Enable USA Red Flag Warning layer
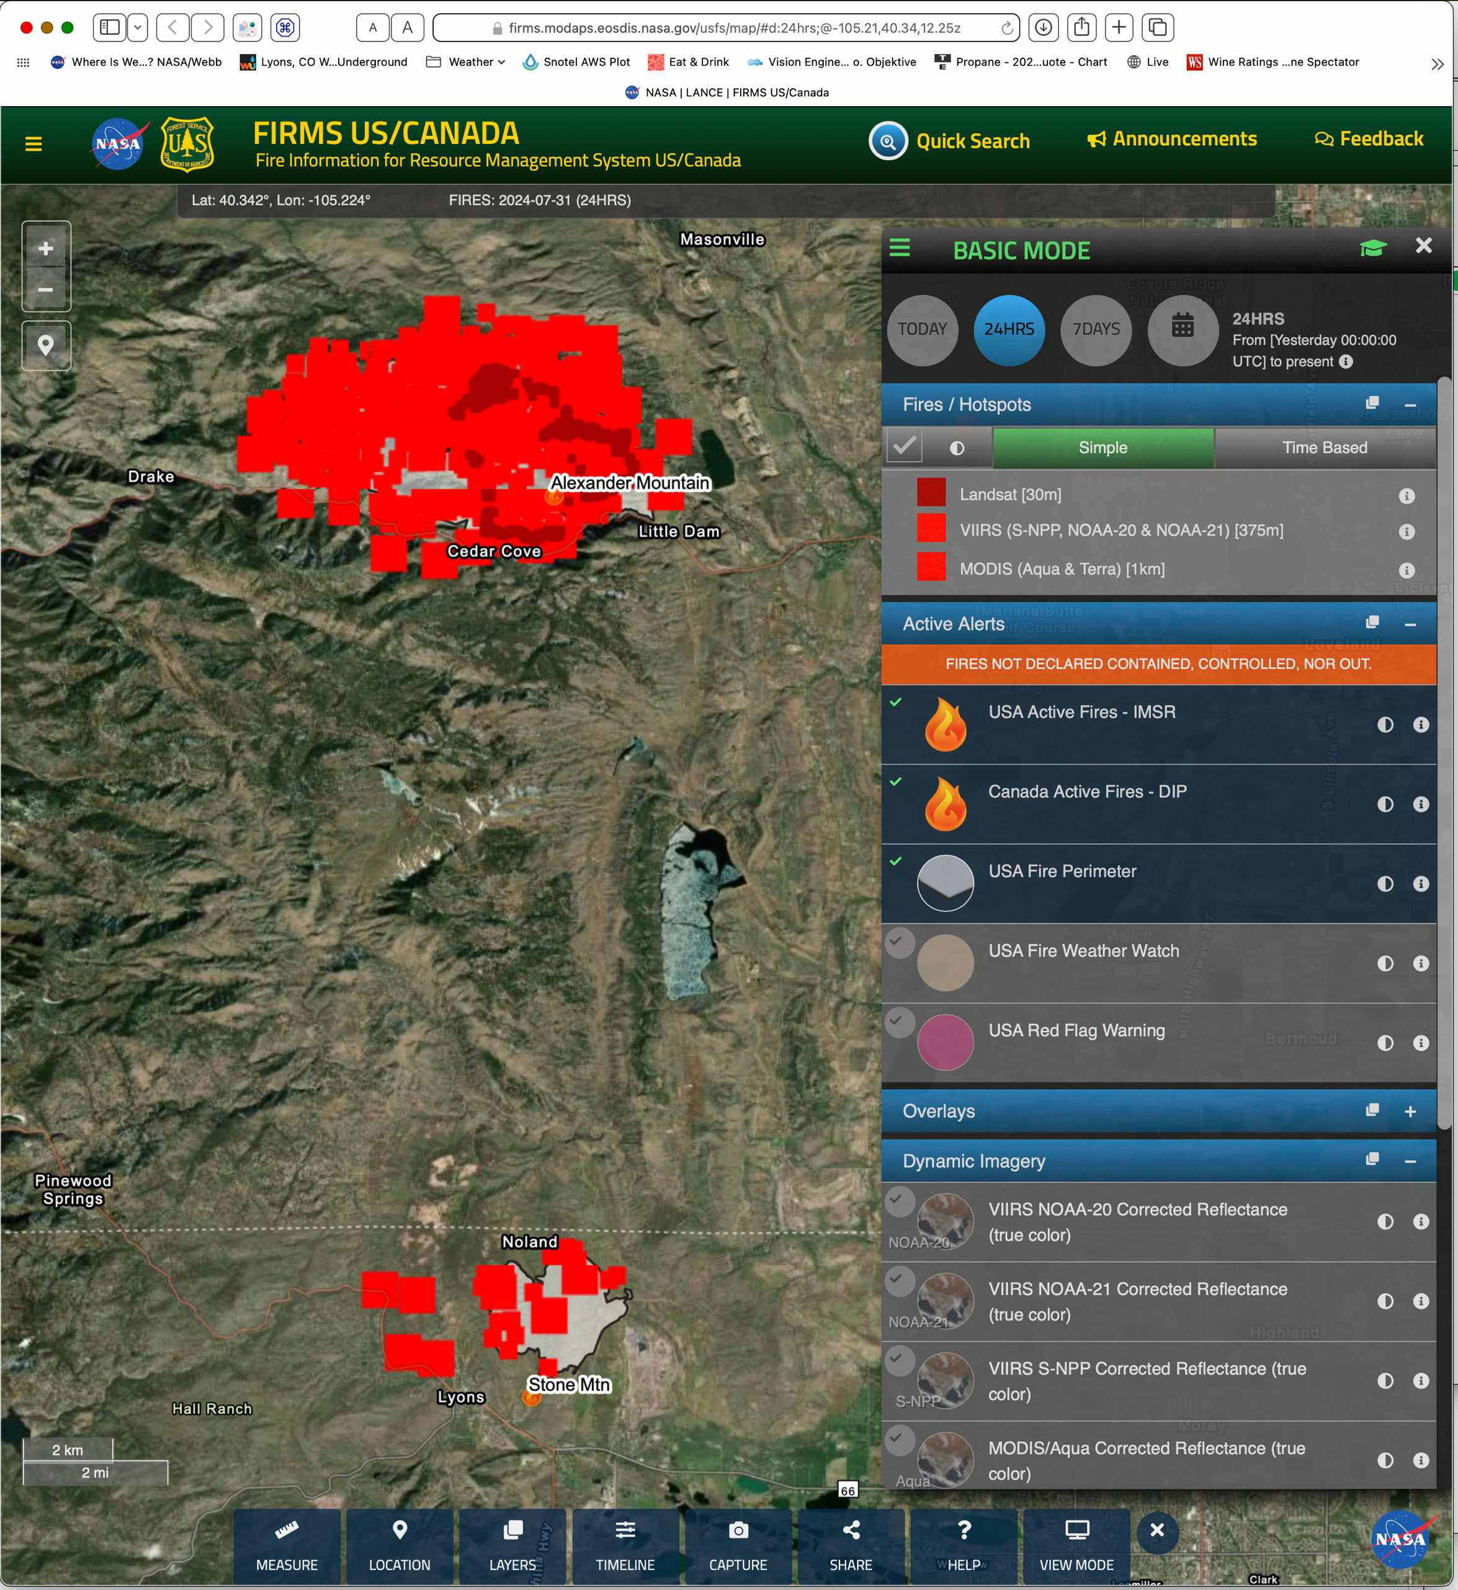This screenshot has height=1590, width=1458. click(x=898, y=1022)
